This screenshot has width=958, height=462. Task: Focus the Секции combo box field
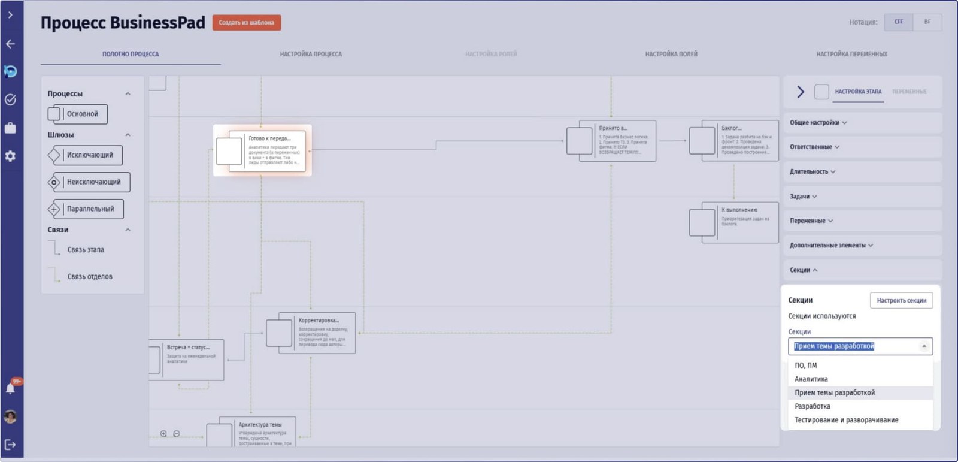click(860, 346)
